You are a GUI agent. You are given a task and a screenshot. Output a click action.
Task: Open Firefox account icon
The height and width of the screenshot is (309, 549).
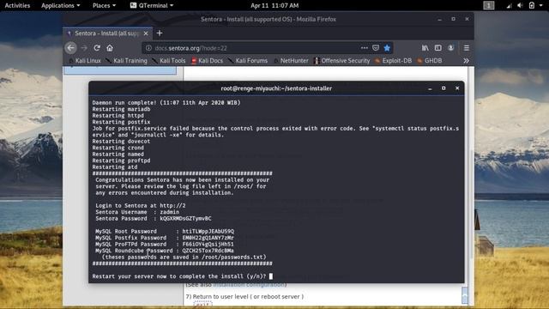(450, 48)
